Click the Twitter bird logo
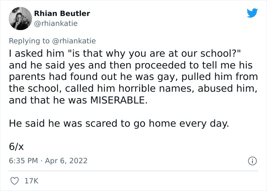The image size is (267, 191). click(252, 13)
